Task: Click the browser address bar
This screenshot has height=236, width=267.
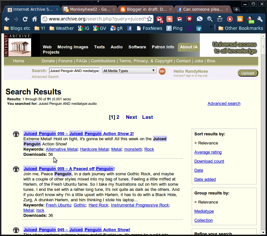Action: click(97, 19)
